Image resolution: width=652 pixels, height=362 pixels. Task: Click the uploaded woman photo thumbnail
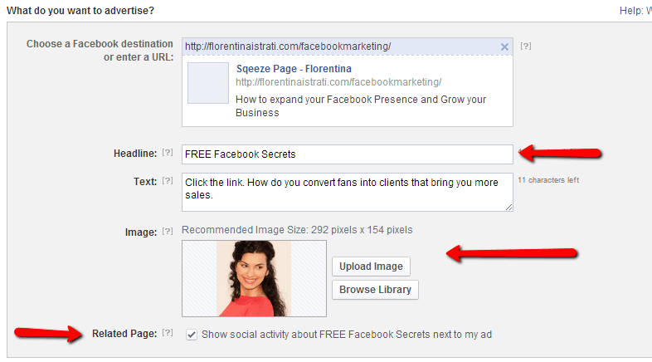(x=254, y=279)
